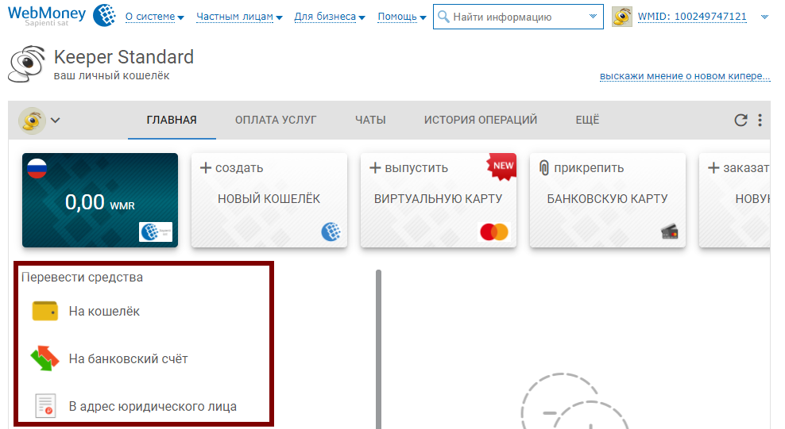Refresh the Keeper page with the reload icon
The height and width of the screenshot is (429, 785).
click(741, 120)
